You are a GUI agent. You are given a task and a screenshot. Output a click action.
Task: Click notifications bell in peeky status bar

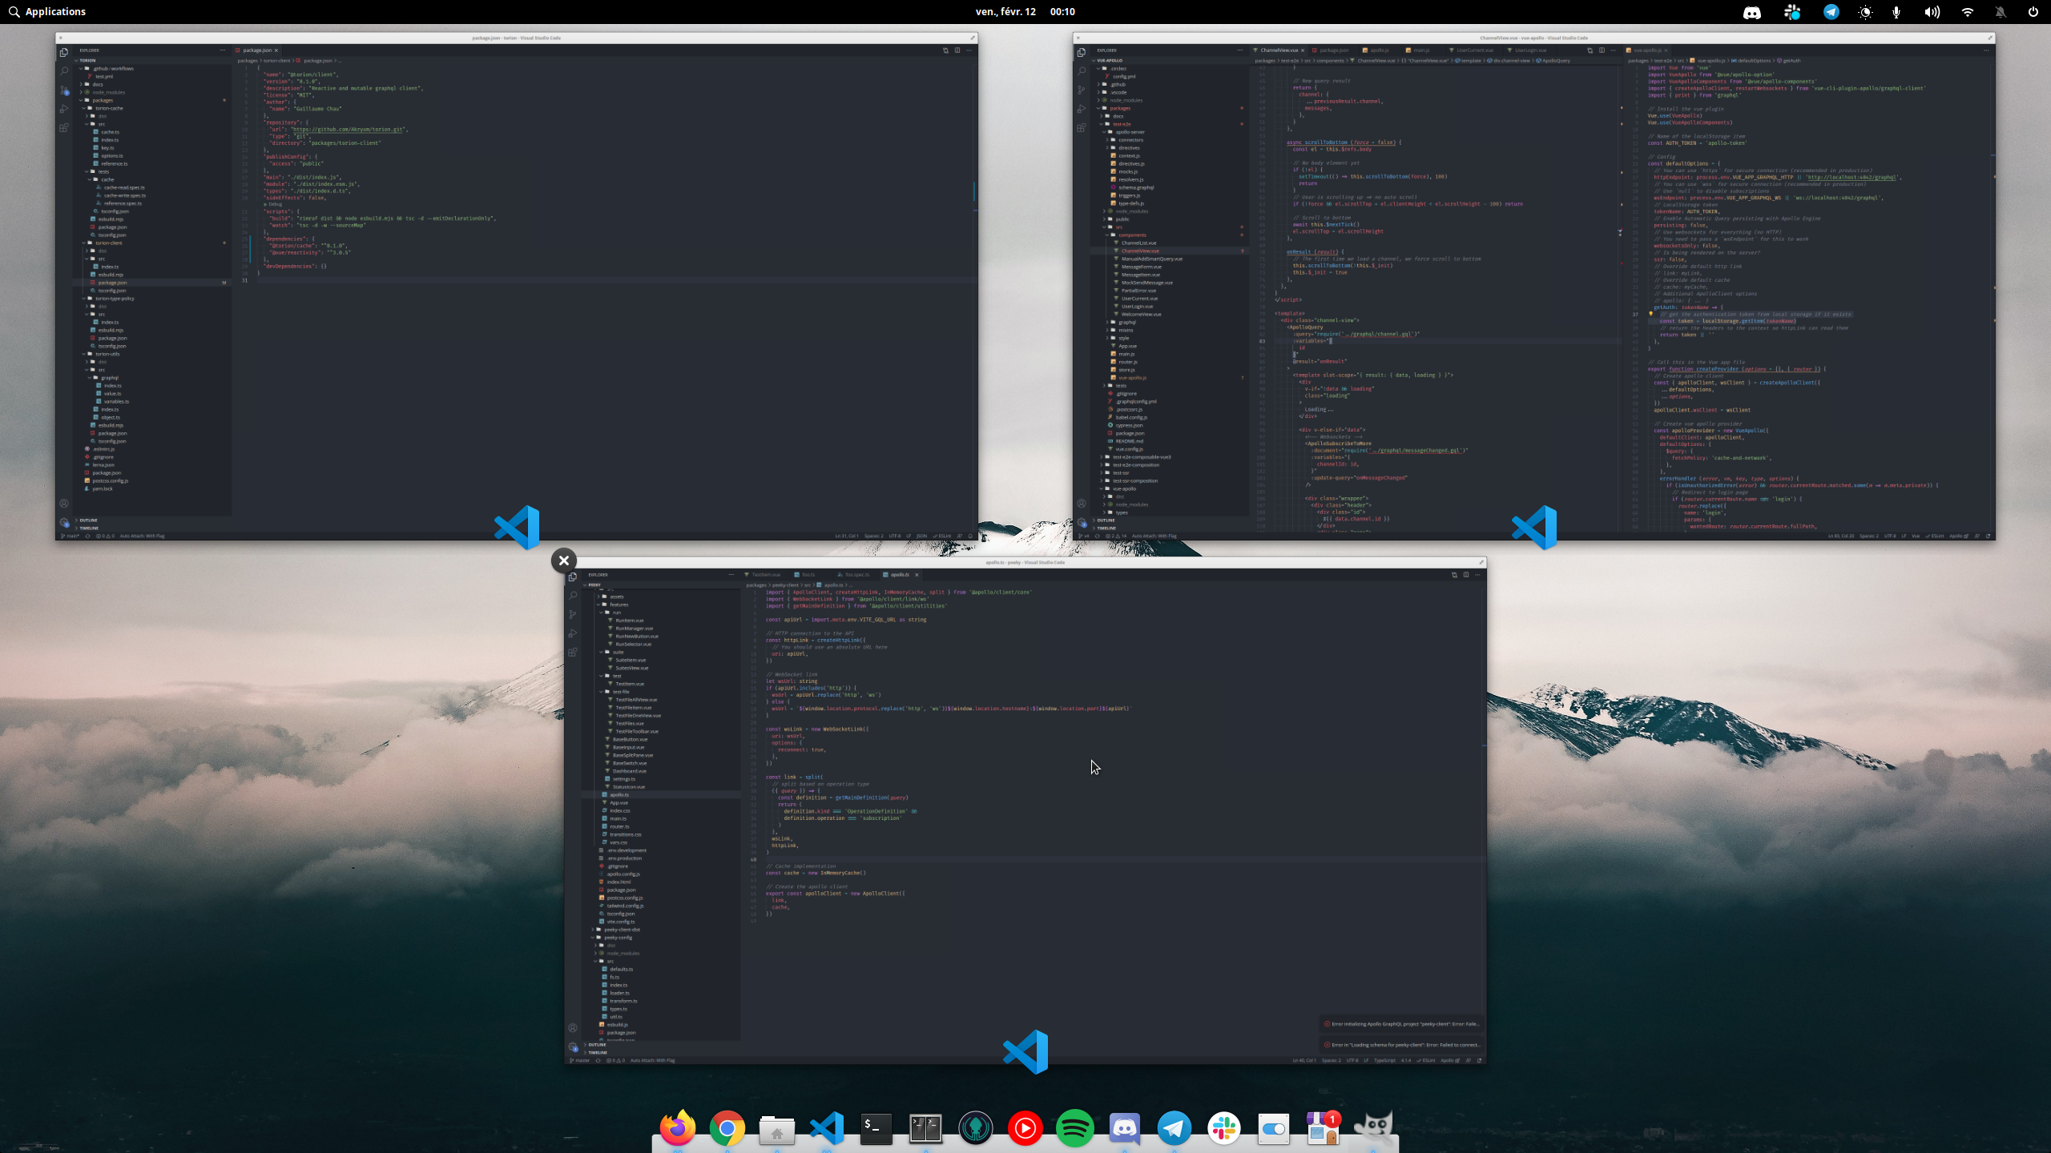click(1480, 1060)
